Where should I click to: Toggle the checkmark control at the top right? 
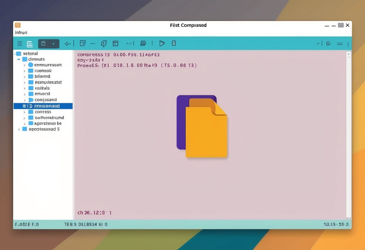point(317,44)
